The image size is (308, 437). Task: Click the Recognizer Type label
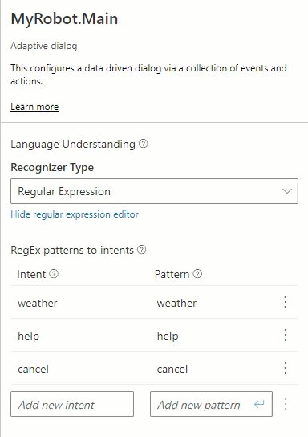pos(52,168)
